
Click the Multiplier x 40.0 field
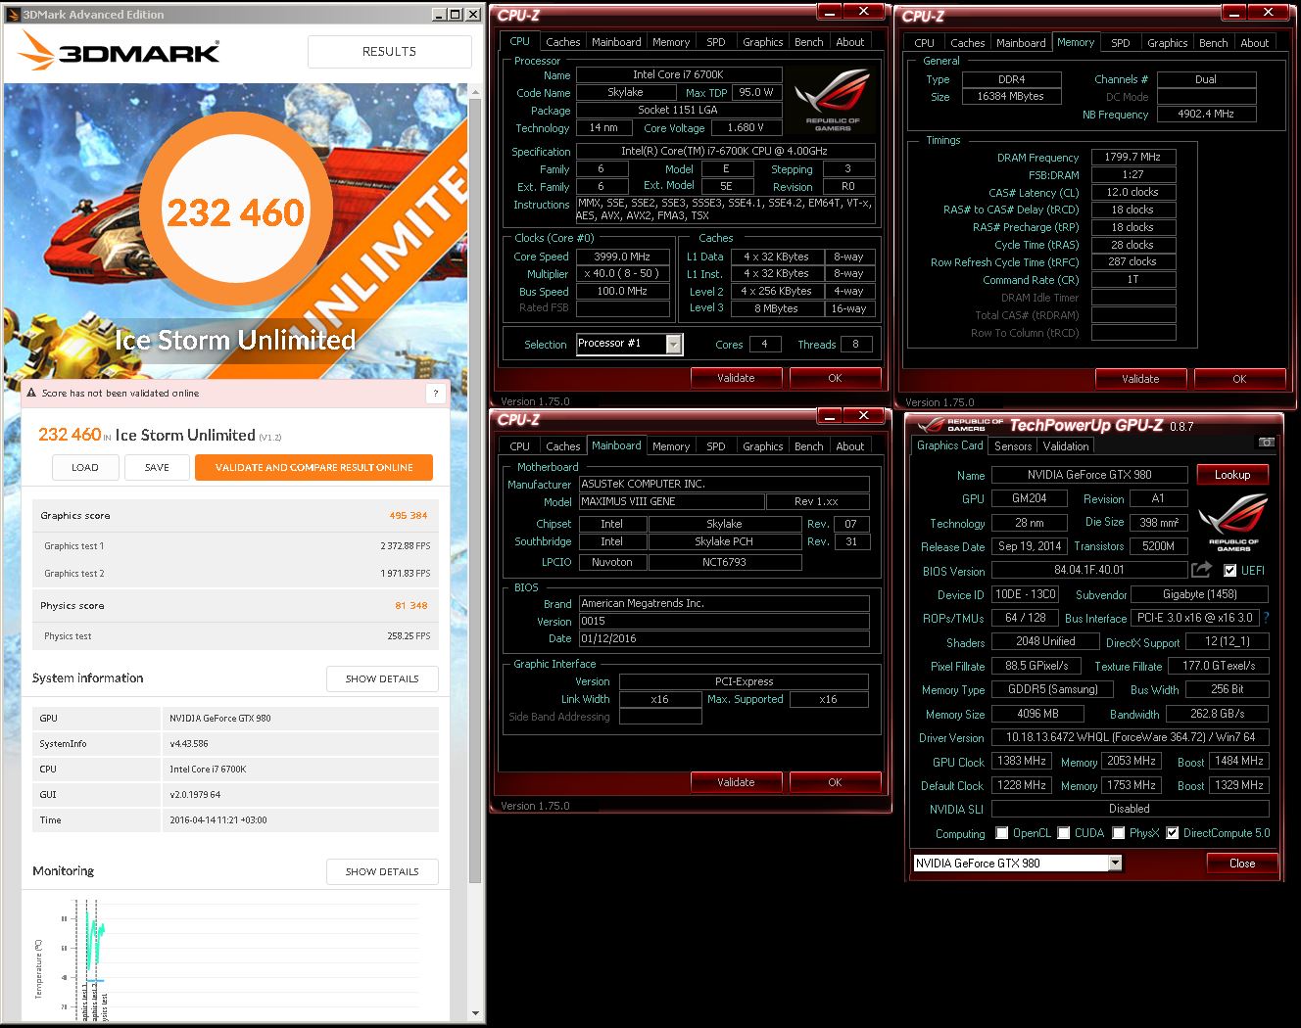[623, 274]
